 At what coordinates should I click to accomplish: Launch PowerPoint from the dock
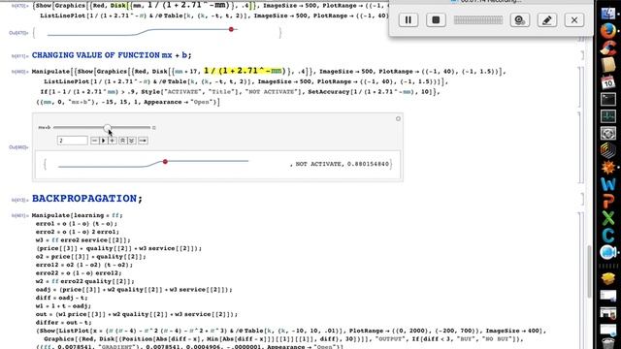pos(608,202)
